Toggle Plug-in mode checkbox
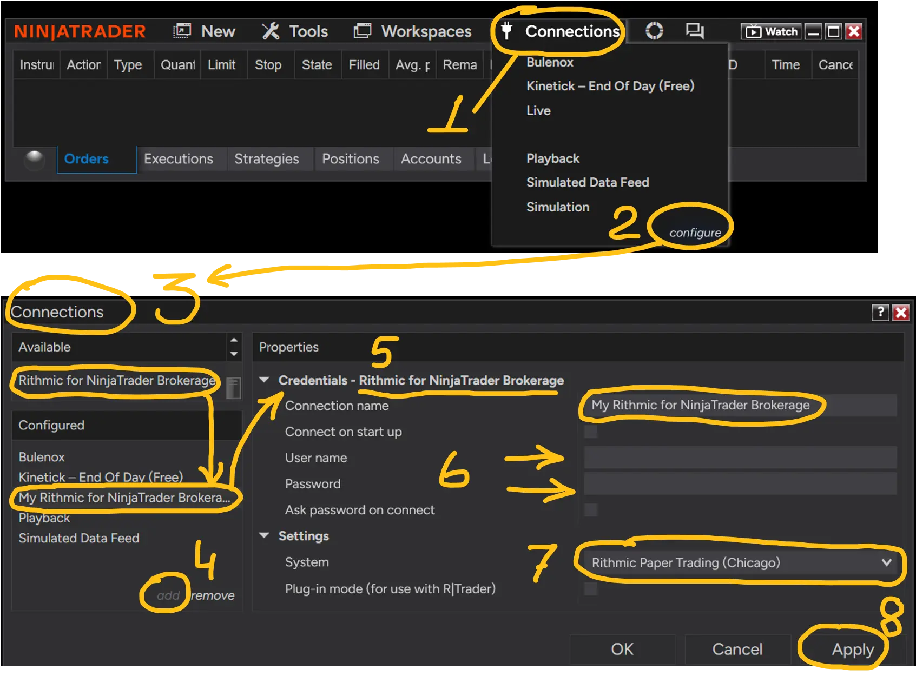This screenshot has height=676, width=916. (x=591, y=588)
